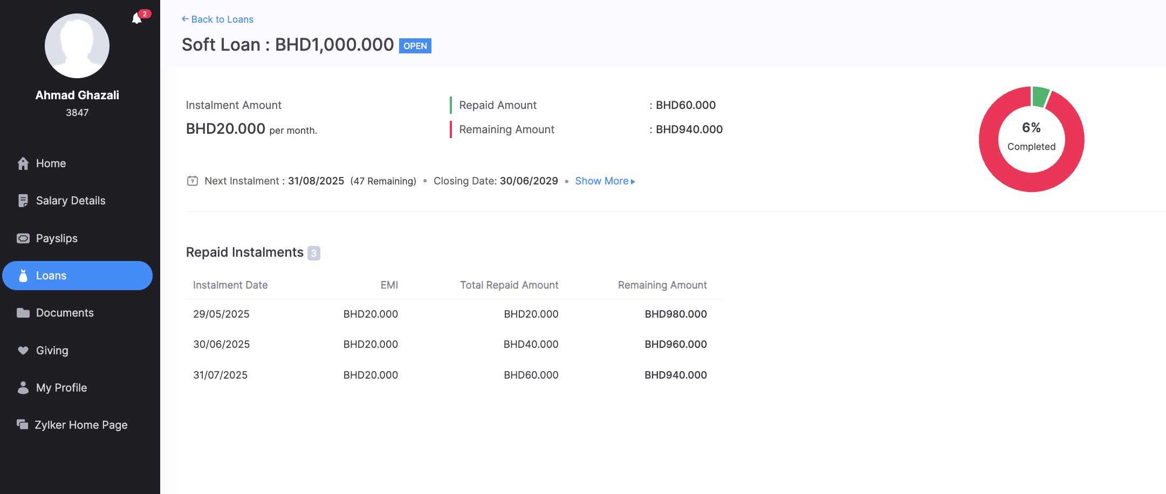Click the 6% Completed donut chart

coord(1031,139)
